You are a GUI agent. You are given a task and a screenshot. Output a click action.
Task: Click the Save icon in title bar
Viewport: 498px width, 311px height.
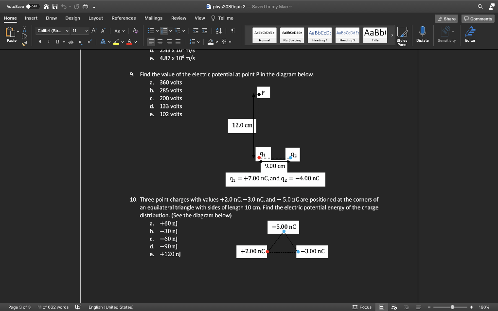(x=55, y=7)
